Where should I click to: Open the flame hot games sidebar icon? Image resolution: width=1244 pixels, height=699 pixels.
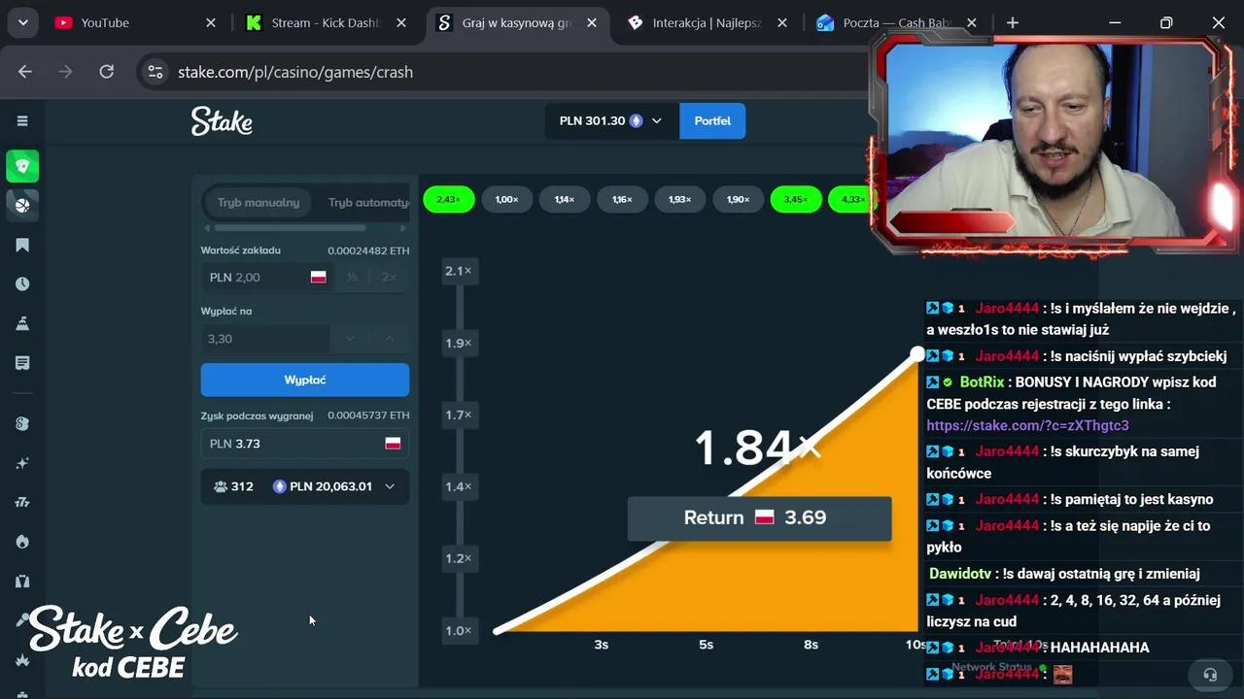click(22, 542)
